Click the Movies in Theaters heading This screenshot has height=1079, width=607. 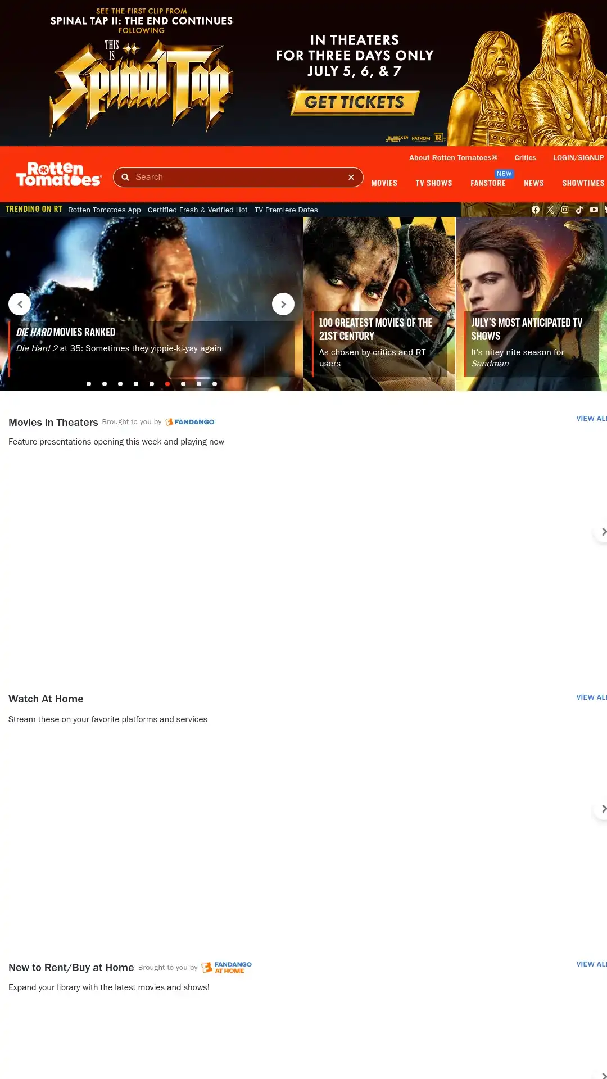[53, 423]
